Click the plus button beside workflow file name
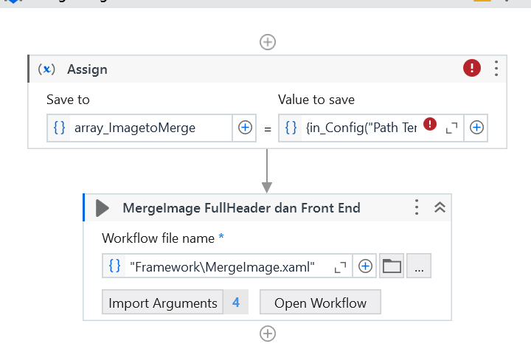Image resolution: width=531 pixels, height=352 pixels. pyautogui.click(x=365, y=266)
